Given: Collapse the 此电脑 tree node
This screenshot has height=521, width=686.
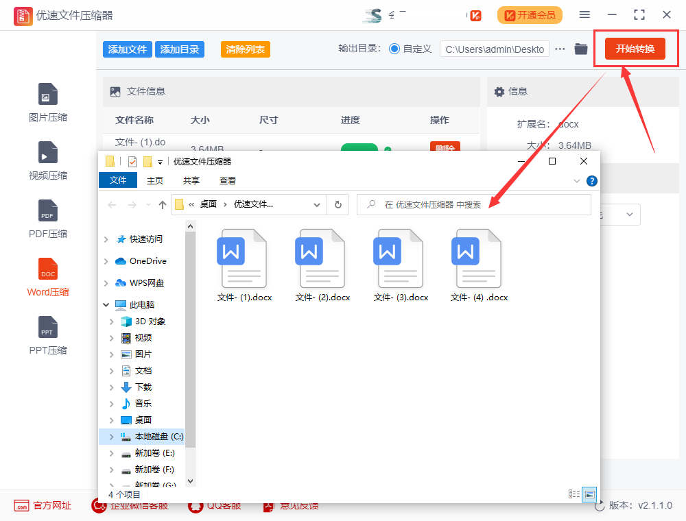Looking at the screenshot, I should click(x=106, y=304).
